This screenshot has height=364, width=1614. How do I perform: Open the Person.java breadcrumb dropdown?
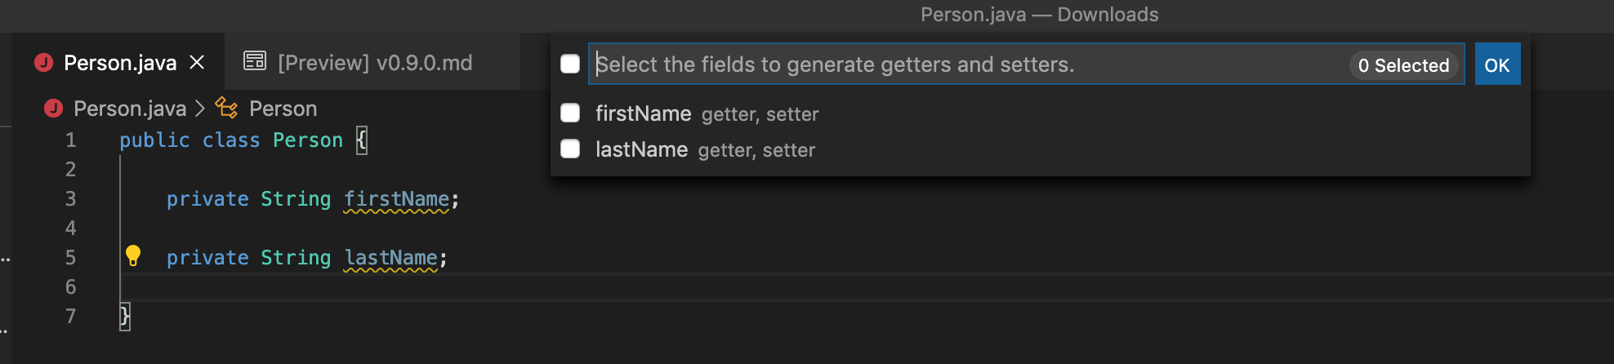[130, 109]
